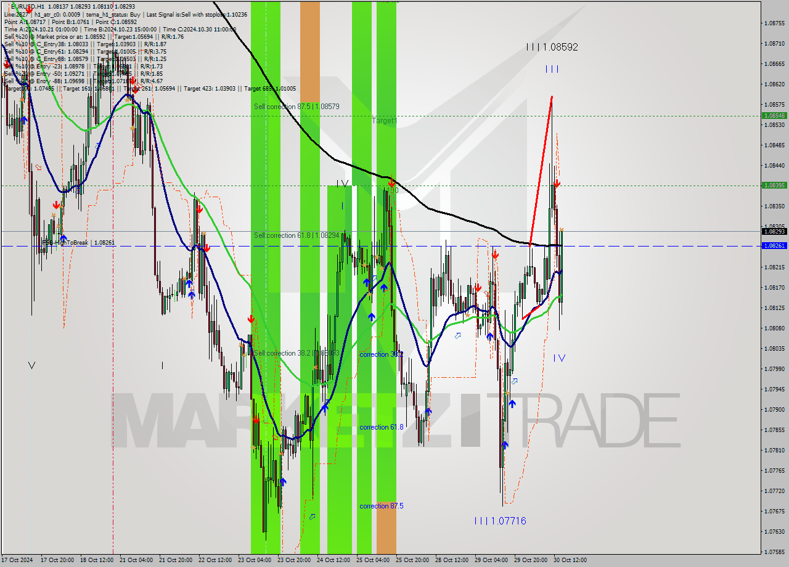Click the '18 Oct 12:00' time axis label
The width and height of the screenshot is (789, 567).
pos(97,560)
